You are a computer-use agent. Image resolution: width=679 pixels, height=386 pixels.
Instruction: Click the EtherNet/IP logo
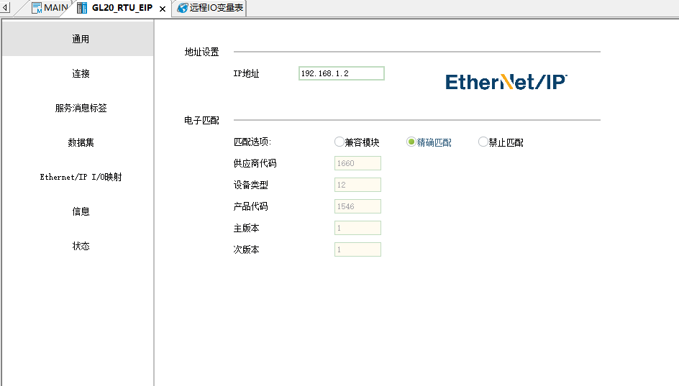[x=506, y=81]
